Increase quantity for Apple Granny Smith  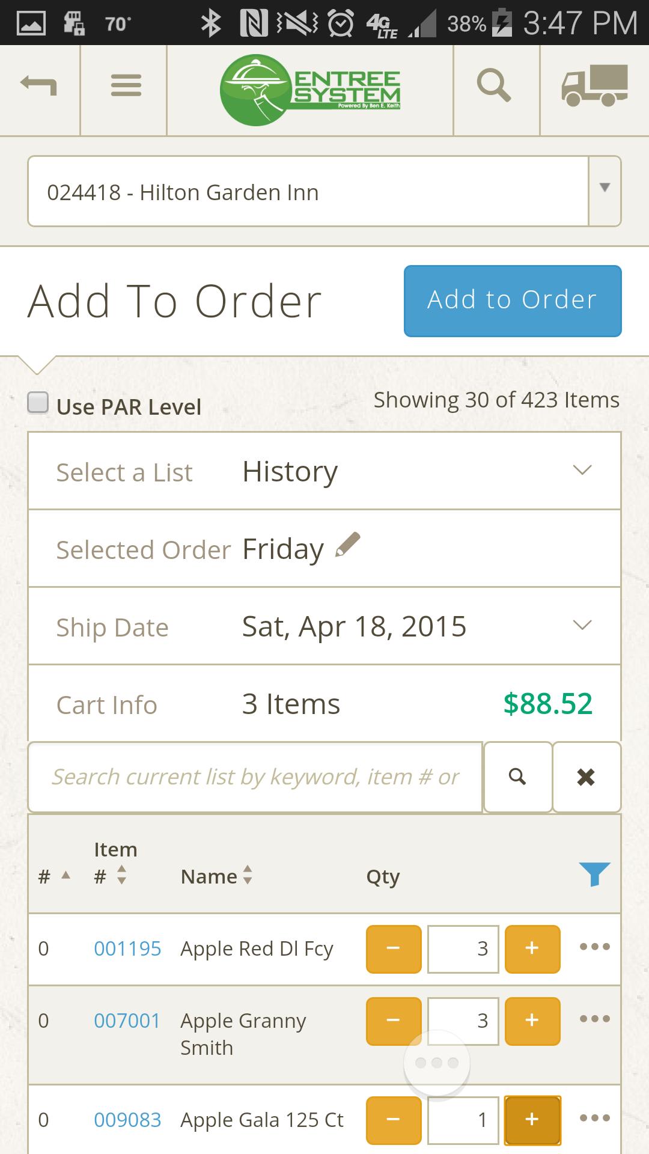(532, 1021)
